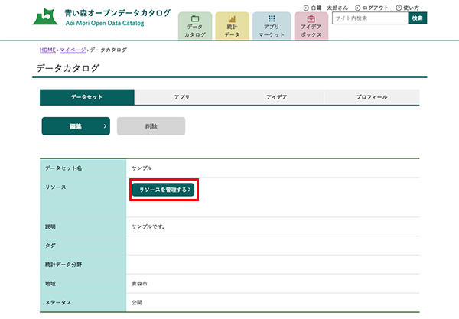This screenshot has width=459, height=319.
Task: Click the データセット名 row label
Action: pyautogui.click(x=63, y=168)
